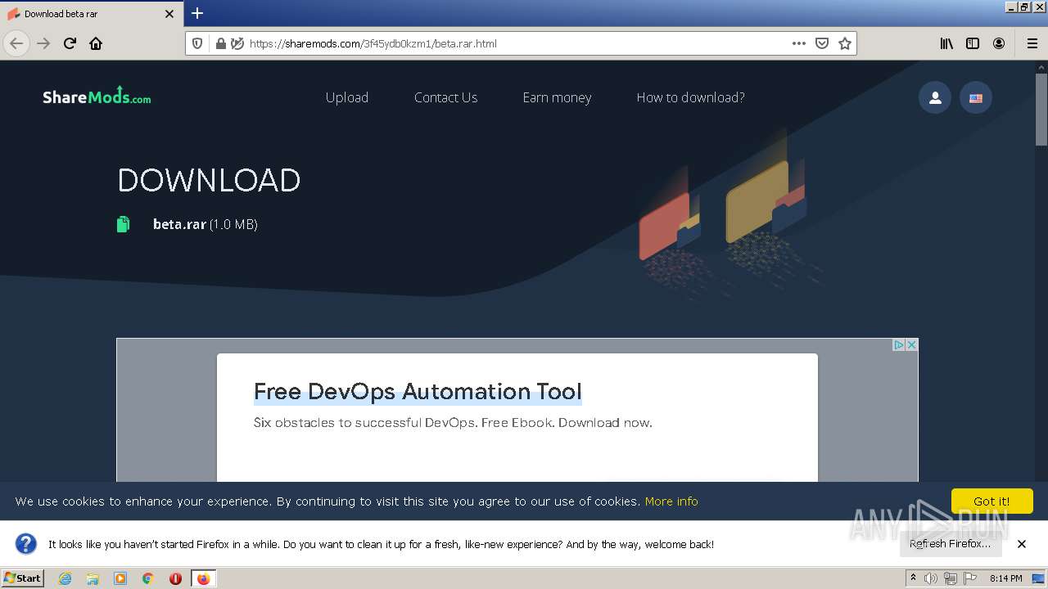This screenshot has height=589, width=1048.
Task: Open the ShareMods.com logo homepage
Action: 97,97
